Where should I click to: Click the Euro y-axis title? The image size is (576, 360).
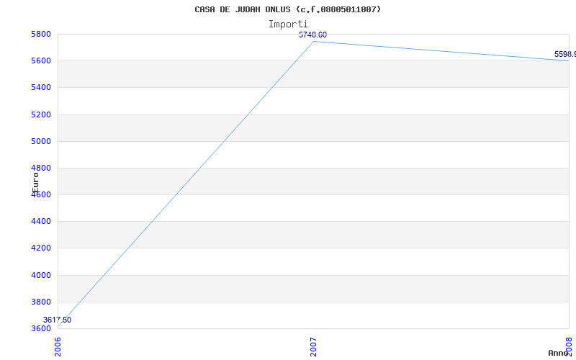(x=35, y=183)
